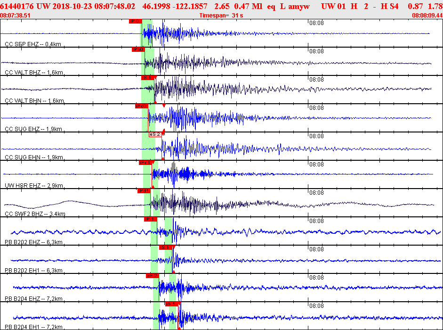The image size is (443, 330).
Task: Click the CC VALT BHZ -- 1.6km channel label
Action: click(x=34, y=73)
